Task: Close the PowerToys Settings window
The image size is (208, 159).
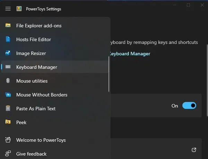Action: (x=202, y=5)
